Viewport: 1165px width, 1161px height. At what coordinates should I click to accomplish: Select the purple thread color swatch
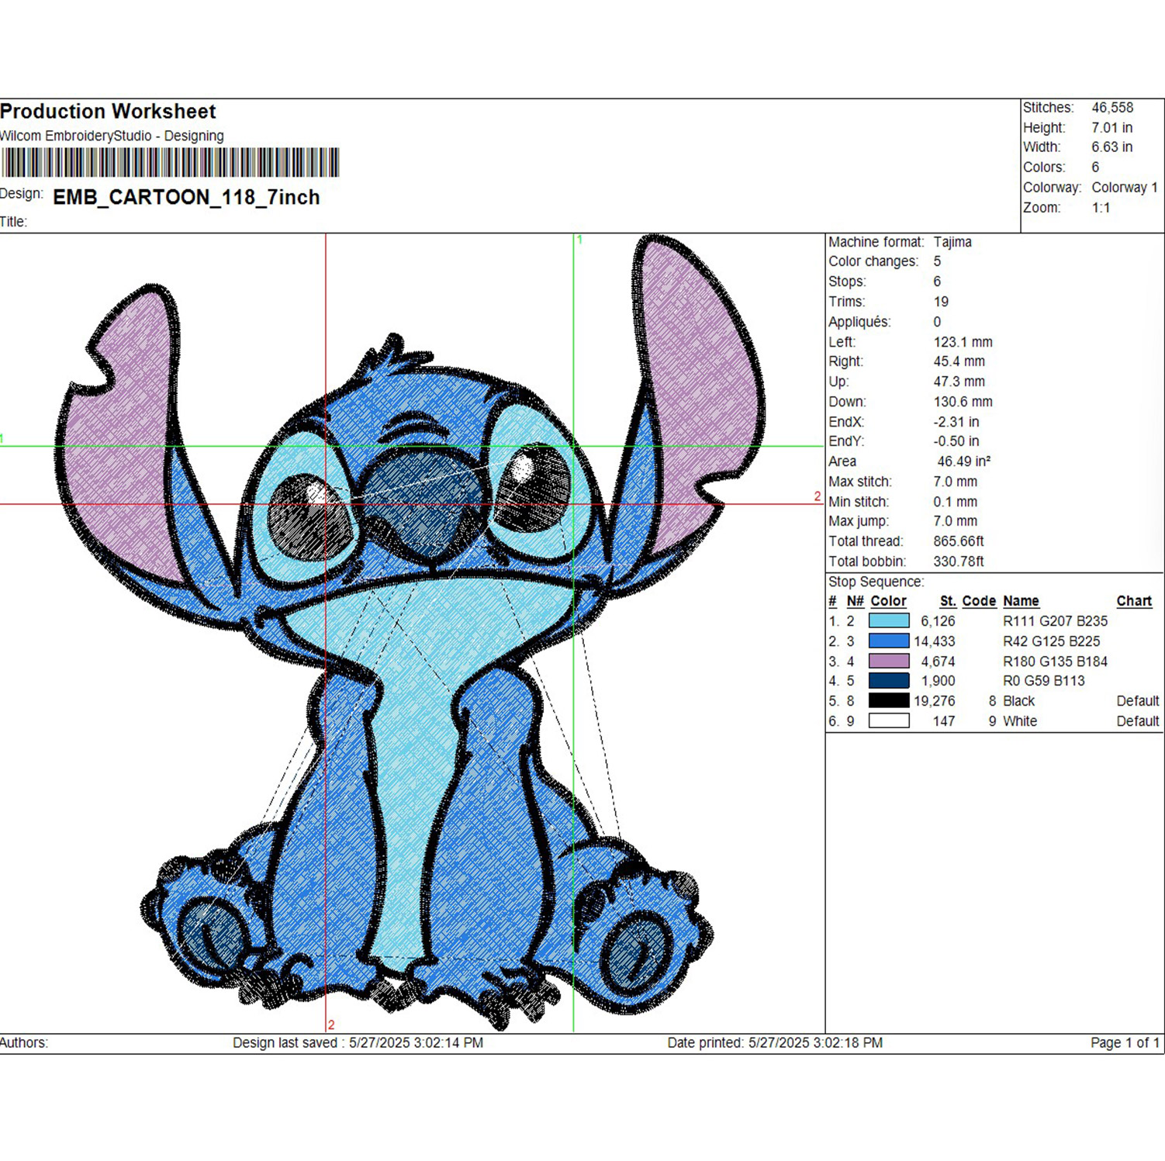coord(889,662)
